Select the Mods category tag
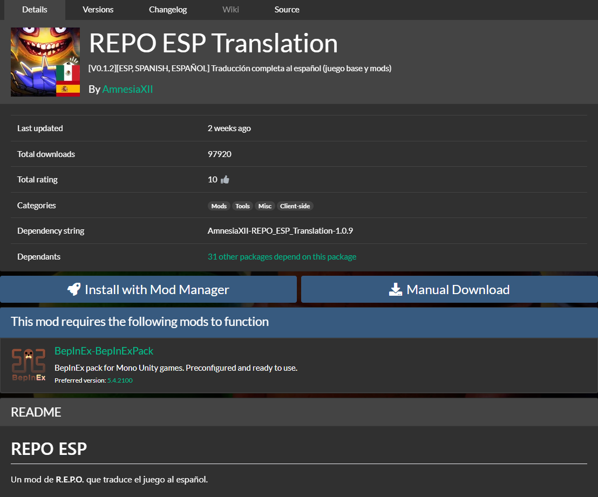 pyautogui.click(x=219, y=206)
